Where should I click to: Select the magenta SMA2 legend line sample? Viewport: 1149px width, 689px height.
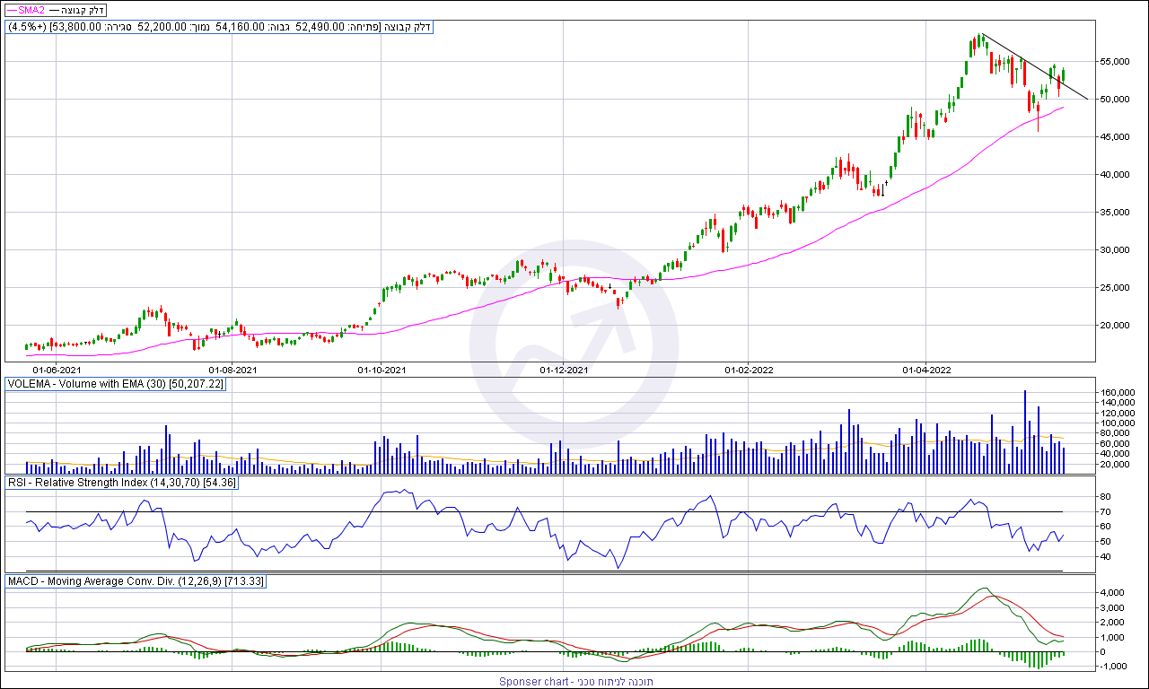pos(12,9)
